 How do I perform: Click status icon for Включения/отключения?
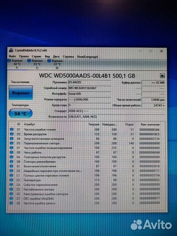[12, 166]
